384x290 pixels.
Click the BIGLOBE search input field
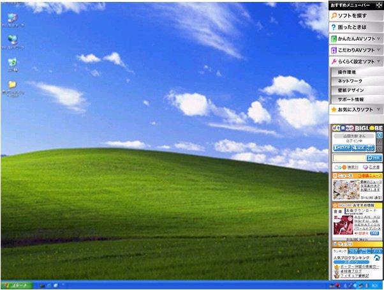click(350, 158)
